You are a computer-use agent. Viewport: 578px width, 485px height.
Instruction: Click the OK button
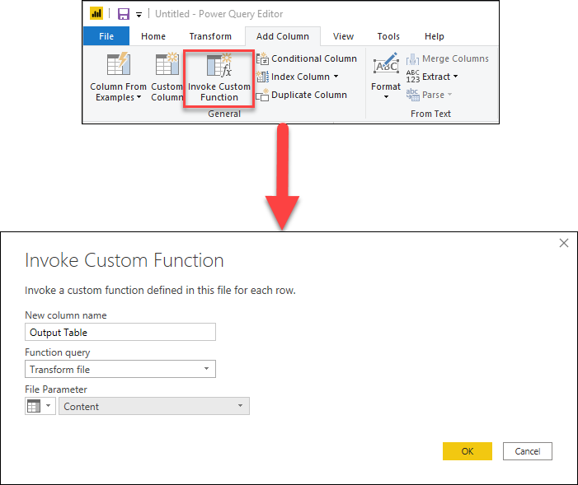(467, 451)
